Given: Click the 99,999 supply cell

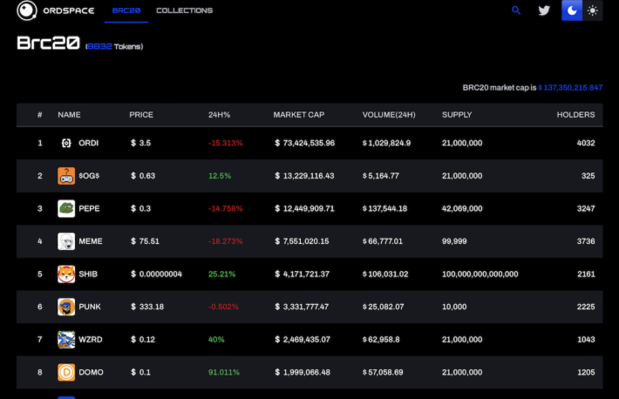Looking at the screenshot, I should tap(454, 241).
